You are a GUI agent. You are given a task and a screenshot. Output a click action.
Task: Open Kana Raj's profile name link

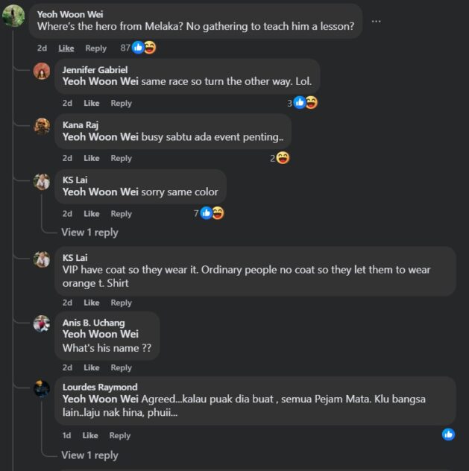point(80,125)
